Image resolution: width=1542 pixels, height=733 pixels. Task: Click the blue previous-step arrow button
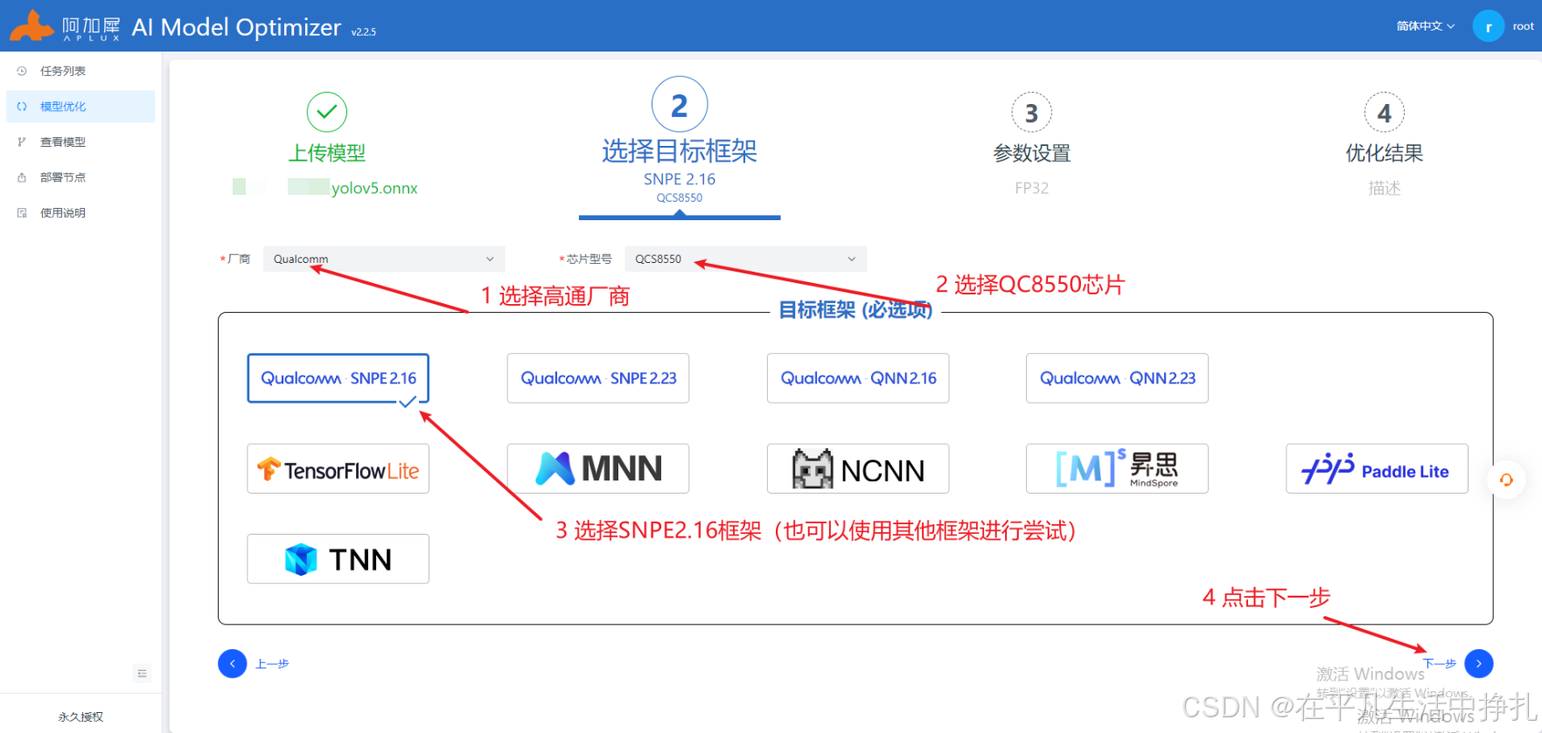[x=233, y=663]
